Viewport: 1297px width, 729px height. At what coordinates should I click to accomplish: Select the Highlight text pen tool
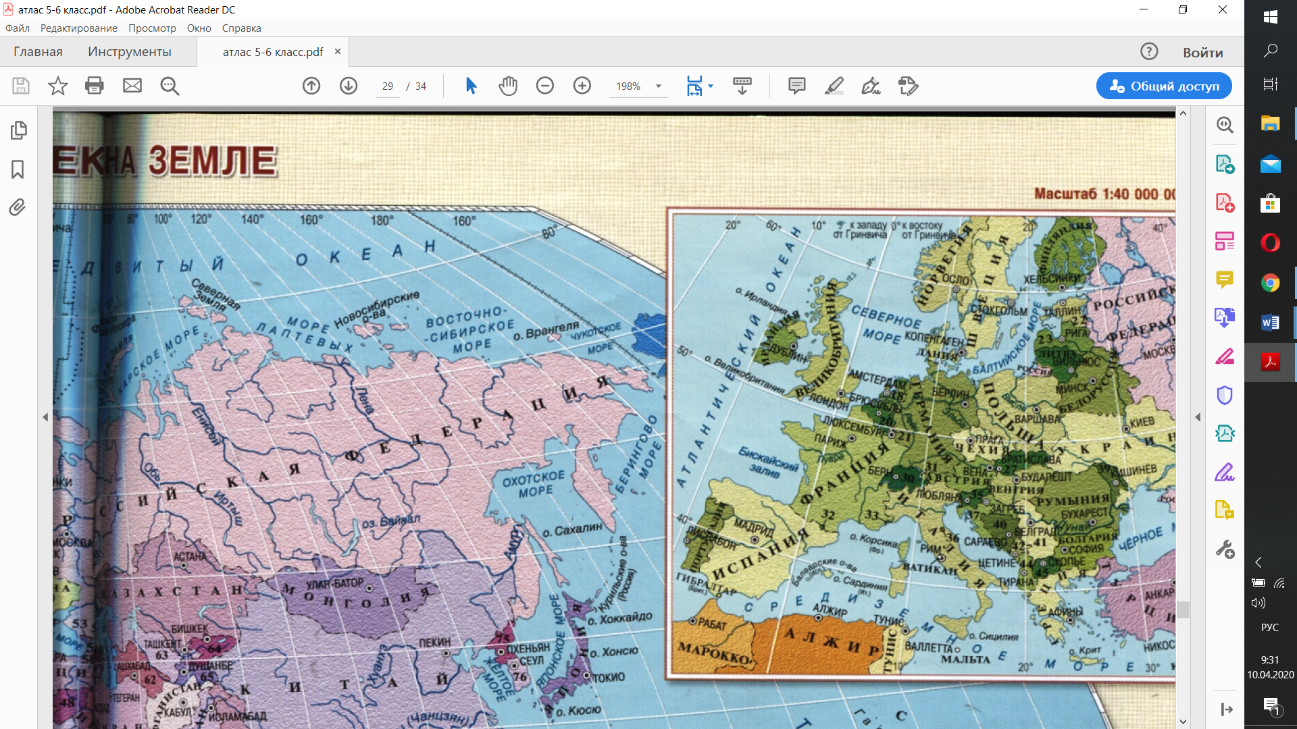834,86
